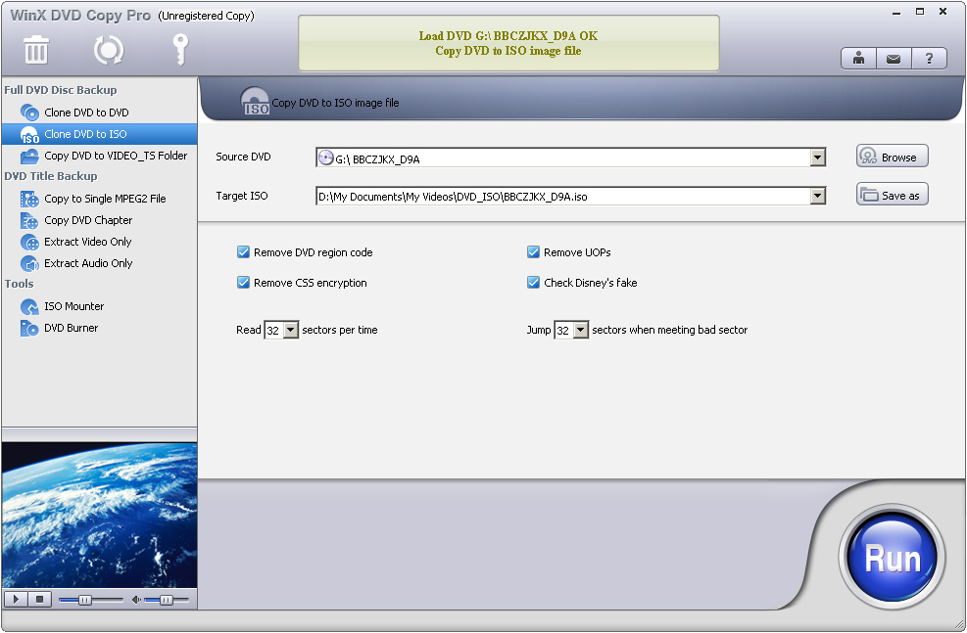Click the key registration icon
Screen dimensions: 967x633
tap(178, 49)
